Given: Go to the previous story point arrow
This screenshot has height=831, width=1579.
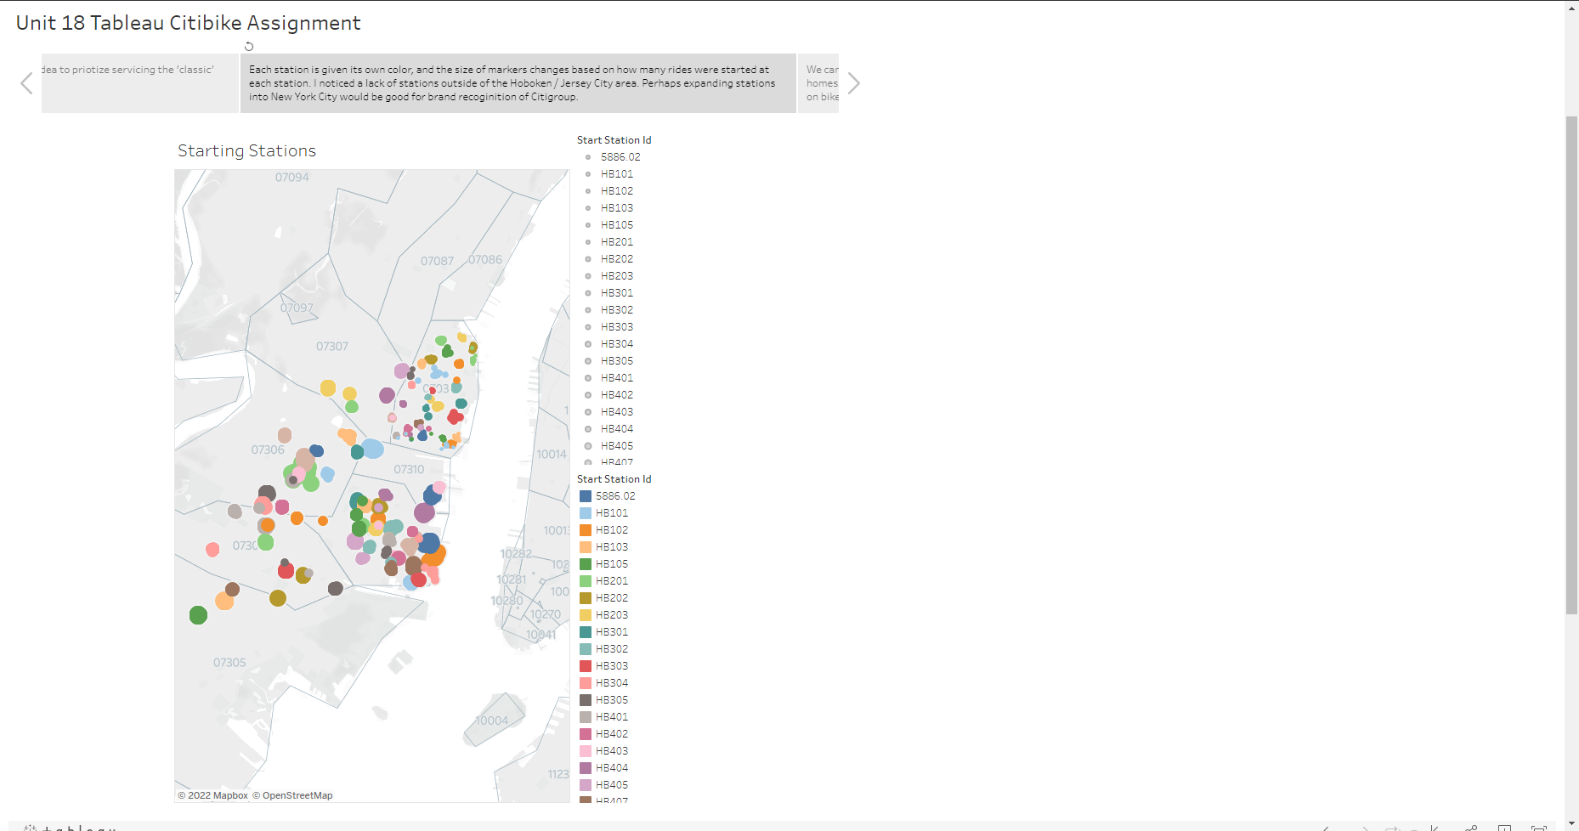Looking at the screenshot, I should [x=27, y=83].
